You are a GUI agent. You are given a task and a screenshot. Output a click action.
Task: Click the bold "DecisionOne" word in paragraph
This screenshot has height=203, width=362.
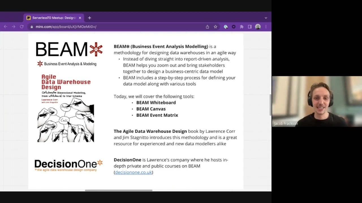click(x=128, y=160)
